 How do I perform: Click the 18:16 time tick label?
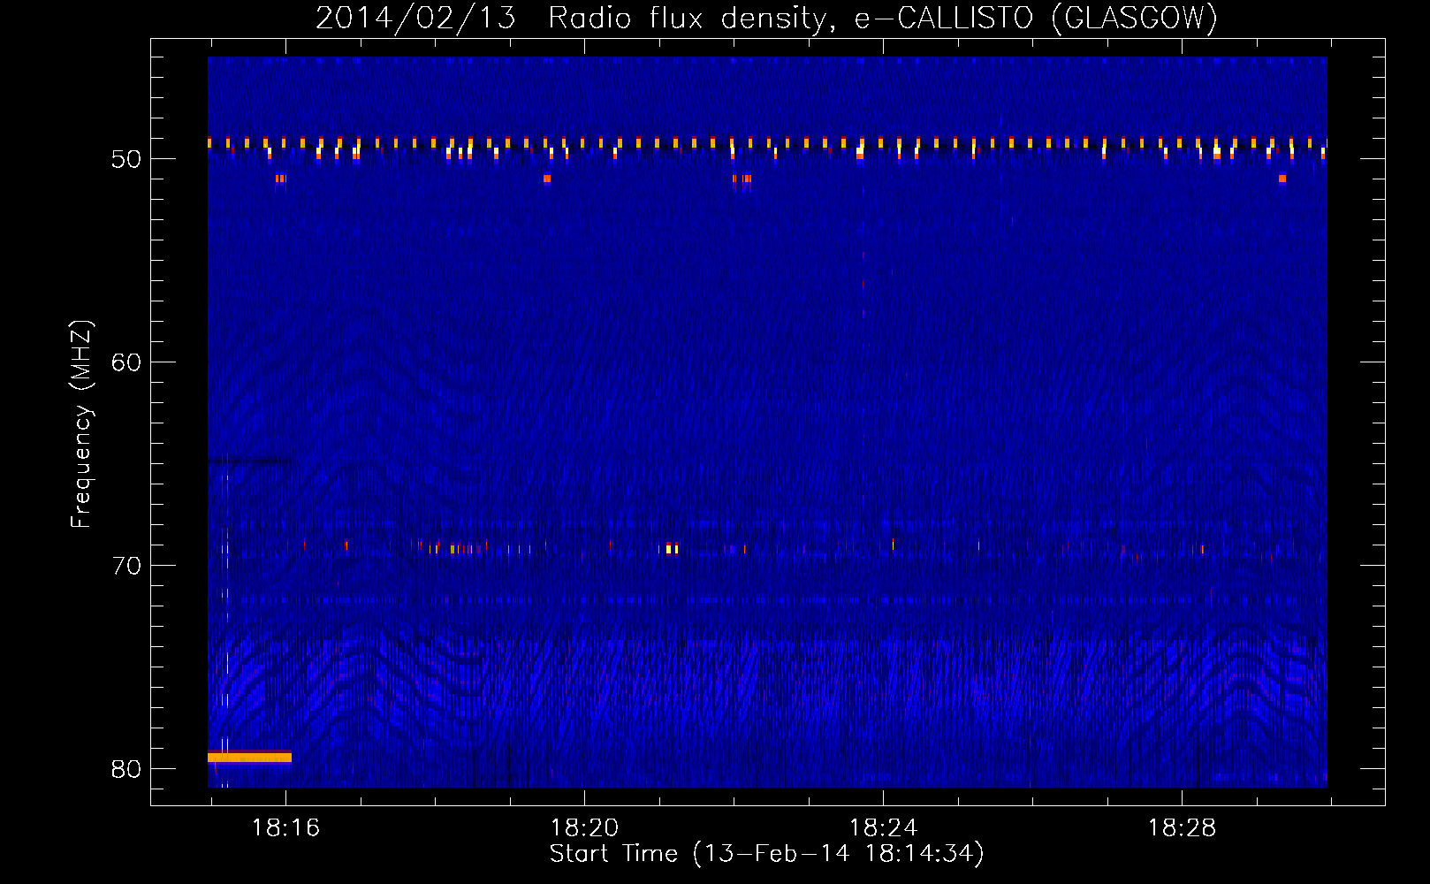tap(285, 828)
